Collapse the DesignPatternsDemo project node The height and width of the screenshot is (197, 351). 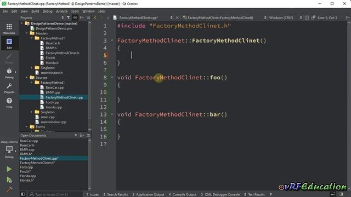pos(22,23)
